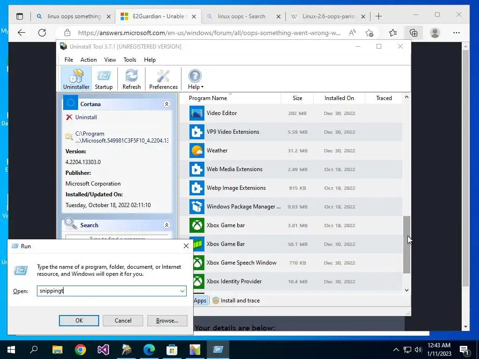Viewport: 479px width, 359px height.
Task: Open the View menu
Action: 110,60
